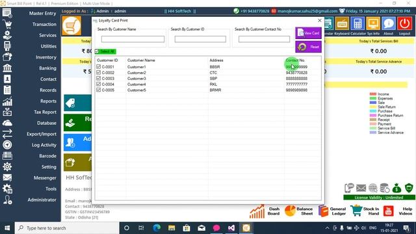Open Microsoft Edge from taskbar
The width and height of the screenshot is (416, 234).
157,228
